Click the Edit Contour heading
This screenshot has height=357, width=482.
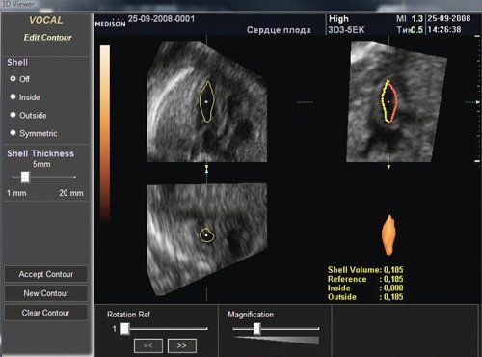tap(47, 38)
